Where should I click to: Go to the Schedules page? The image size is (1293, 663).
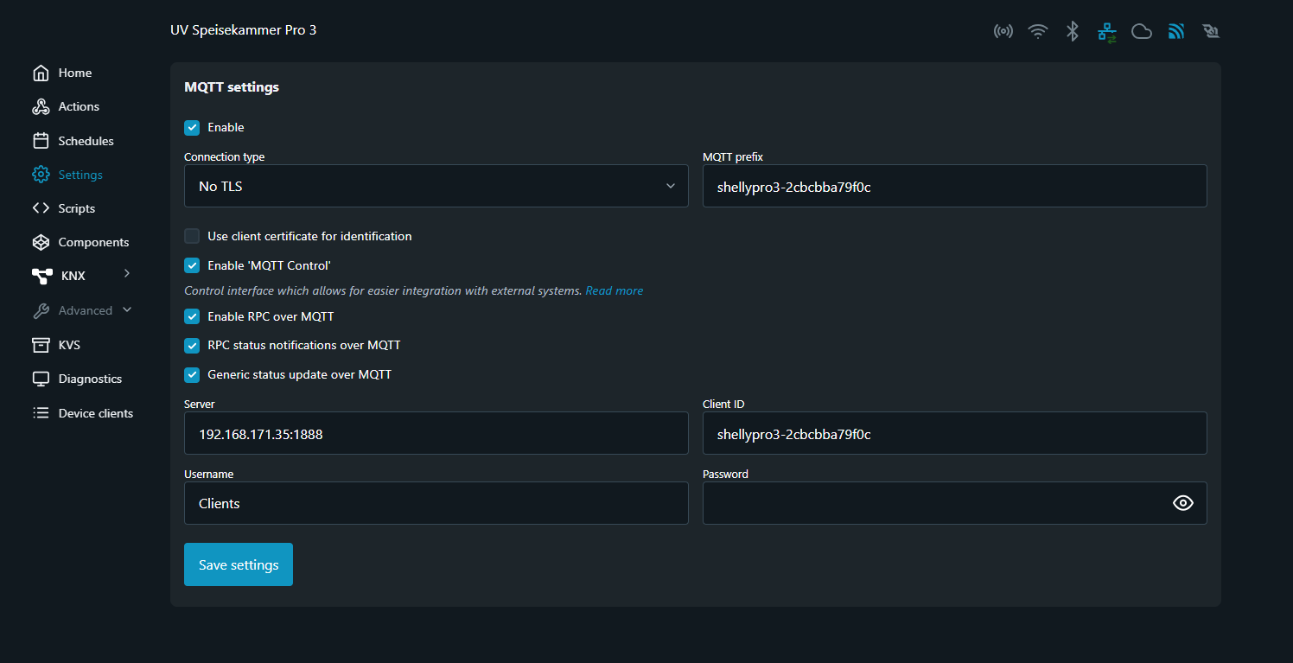[86, 141]
